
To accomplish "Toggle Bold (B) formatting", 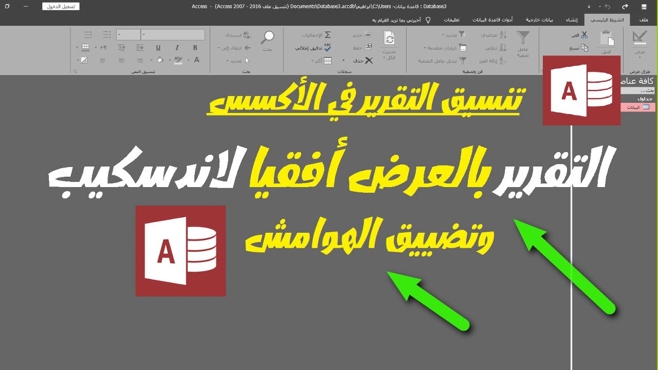I will pyautogui.click(x=195, y=48).
